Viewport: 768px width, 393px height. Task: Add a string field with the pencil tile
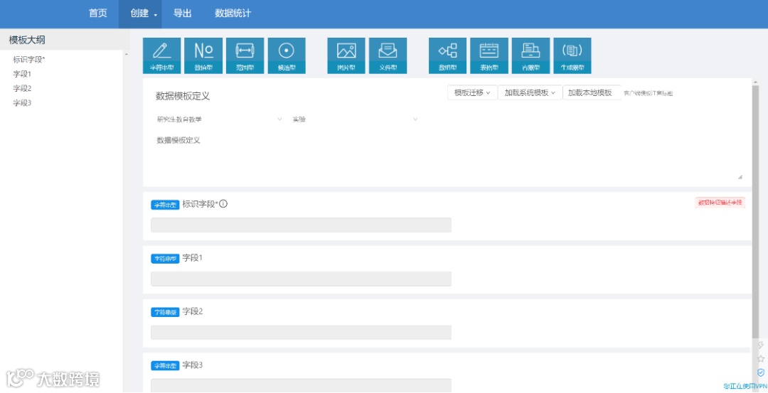[161, 56]
